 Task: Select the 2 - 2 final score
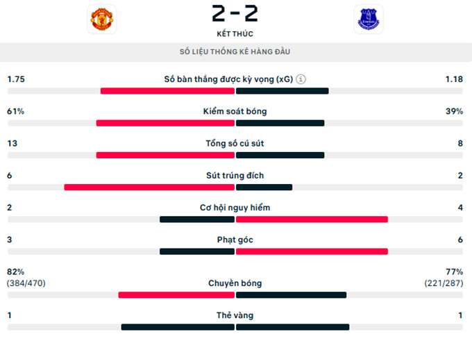click(x=235, y=13)
